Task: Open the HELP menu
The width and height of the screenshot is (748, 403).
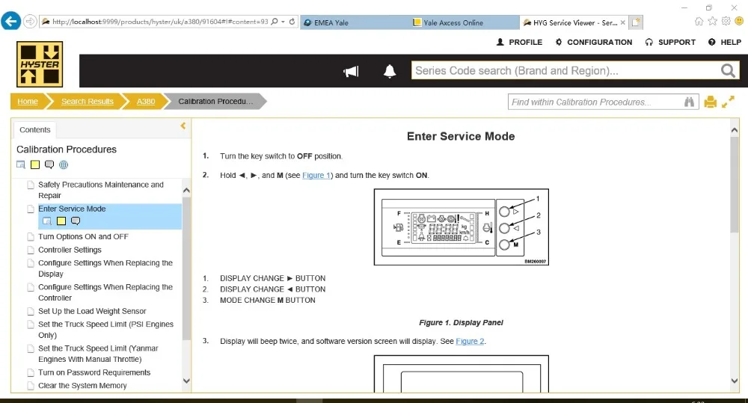Action: pos(725,42)
